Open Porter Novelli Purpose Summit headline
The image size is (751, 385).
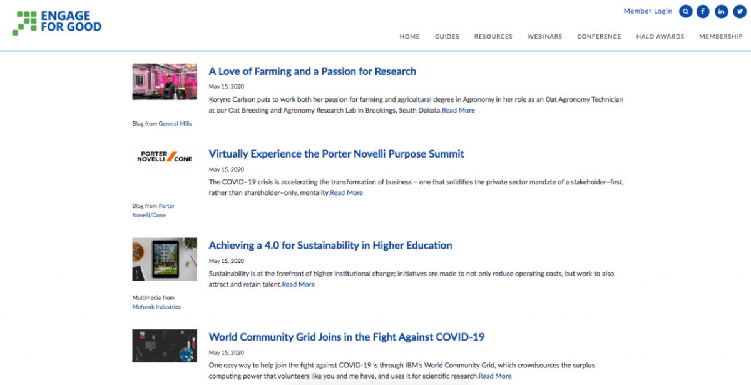(337, 154)
